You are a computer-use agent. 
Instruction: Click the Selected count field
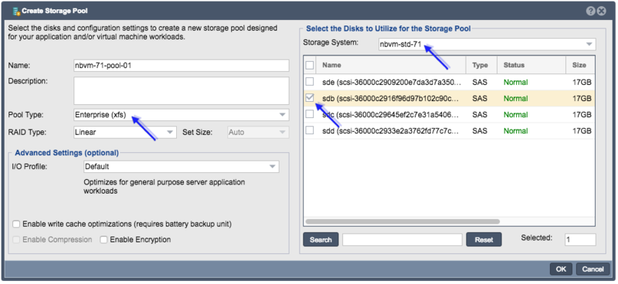pyautogui.click(x=580, y=239)
